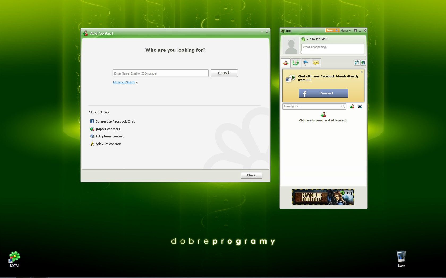Click the magnifier in the Looking for box
The height and width of the screenshot is (278, 446).
click(x=343, y=106)
